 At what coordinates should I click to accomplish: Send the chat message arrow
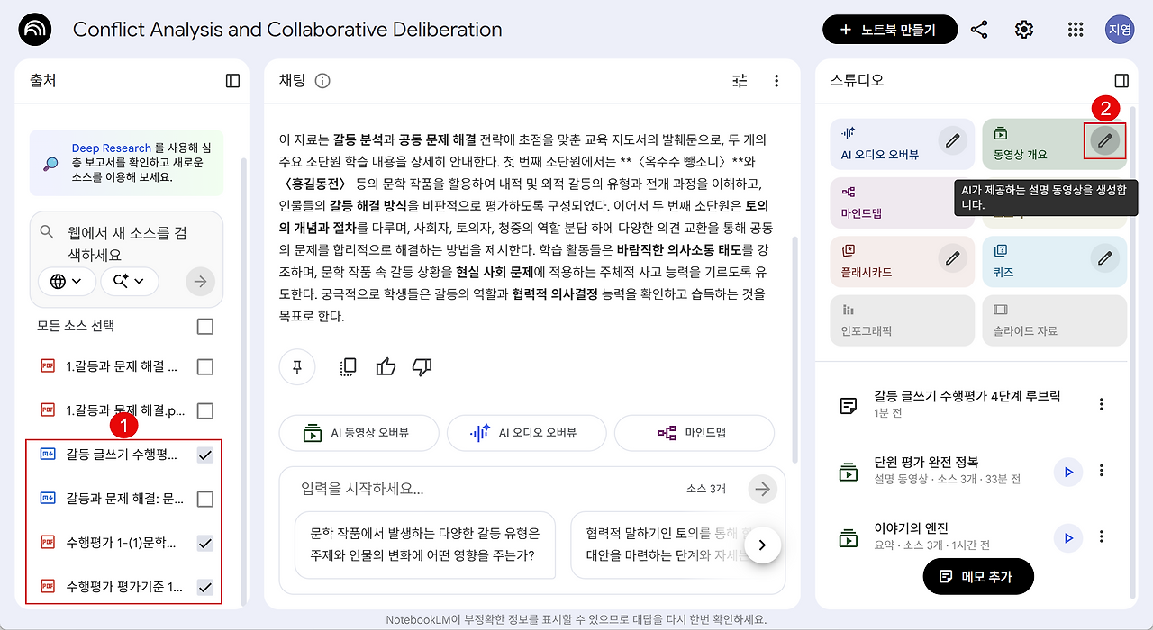click(x=763, y=489)
